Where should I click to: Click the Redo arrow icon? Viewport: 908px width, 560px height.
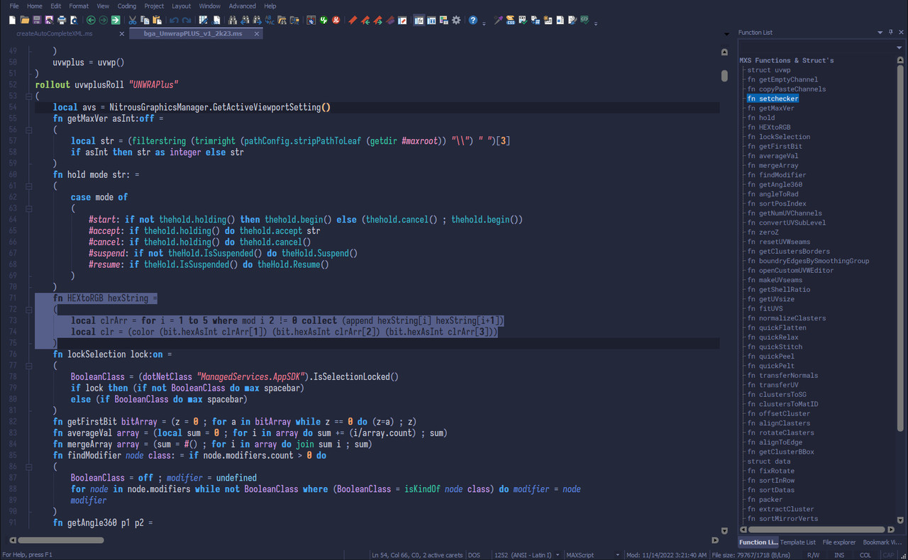click(187, 20)
